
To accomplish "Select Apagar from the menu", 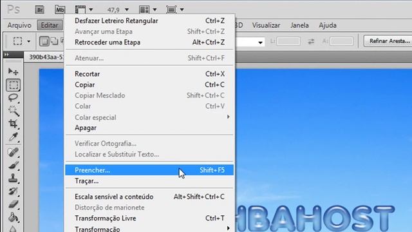I will click(x=149, y=128).
